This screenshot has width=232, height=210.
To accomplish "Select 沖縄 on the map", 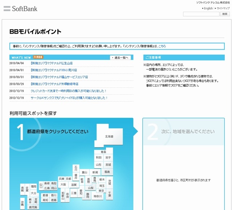I will click(x=22, y=203).
